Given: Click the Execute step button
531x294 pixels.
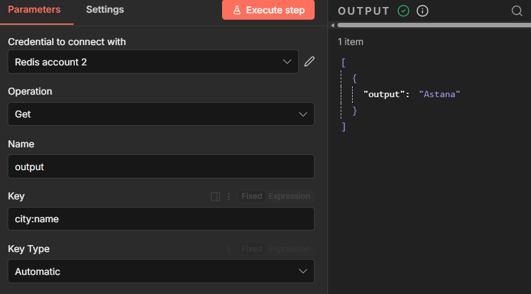Looking at the screenshot, I should [x=268, y=10].
